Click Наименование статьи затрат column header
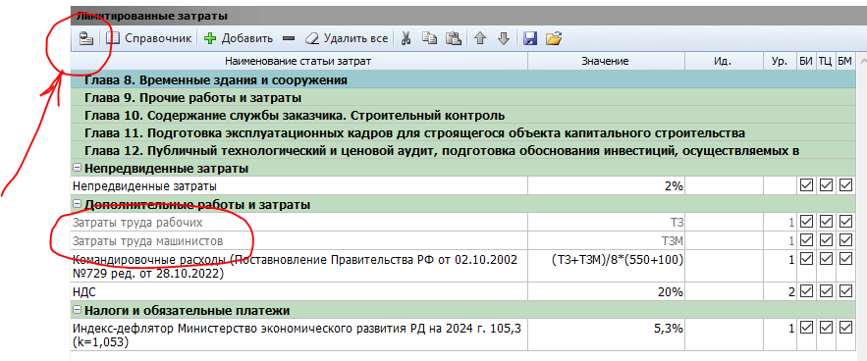 [298, 62]
